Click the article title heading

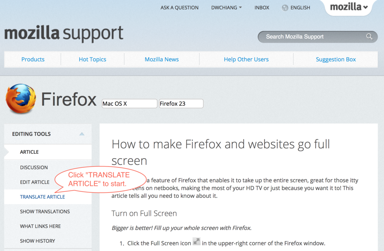point(220,152)
